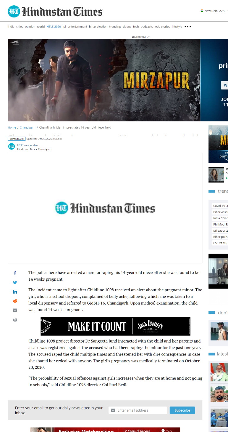228x432 pixels.
Task: Click the Updated: Oct 22, 2020 timestamp
Action: click(x=45, y=139)
